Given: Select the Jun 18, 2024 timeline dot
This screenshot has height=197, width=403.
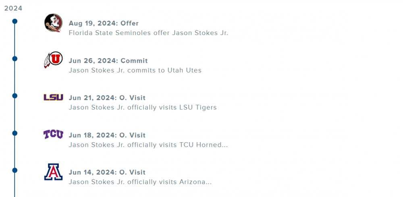Looking at the screenshot, I should point(15,133).
